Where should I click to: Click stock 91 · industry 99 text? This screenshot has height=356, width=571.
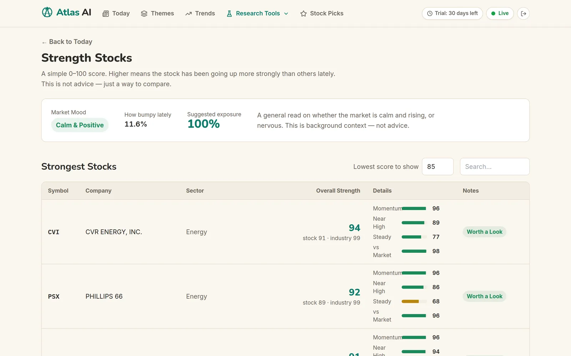(x=332, y=238)
